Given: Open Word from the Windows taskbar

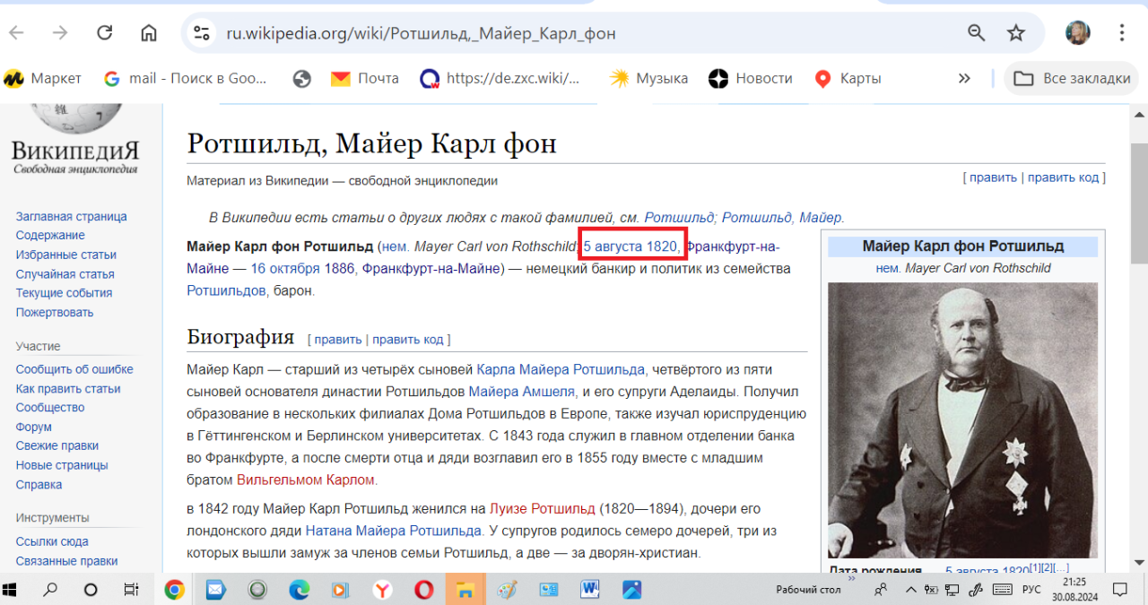Looking at the screenshot, I should 590,590.
